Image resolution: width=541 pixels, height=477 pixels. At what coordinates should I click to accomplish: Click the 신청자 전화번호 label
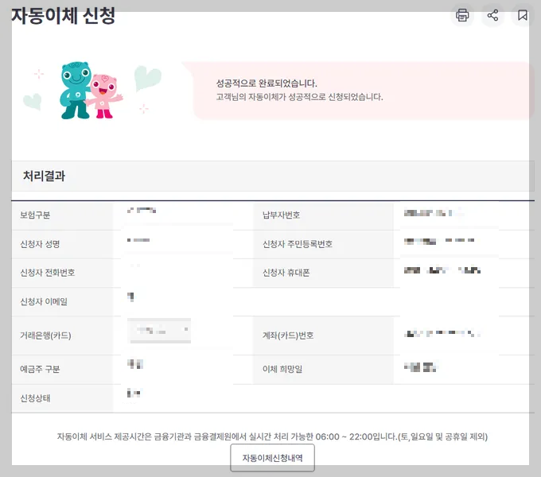coord(48,273)
